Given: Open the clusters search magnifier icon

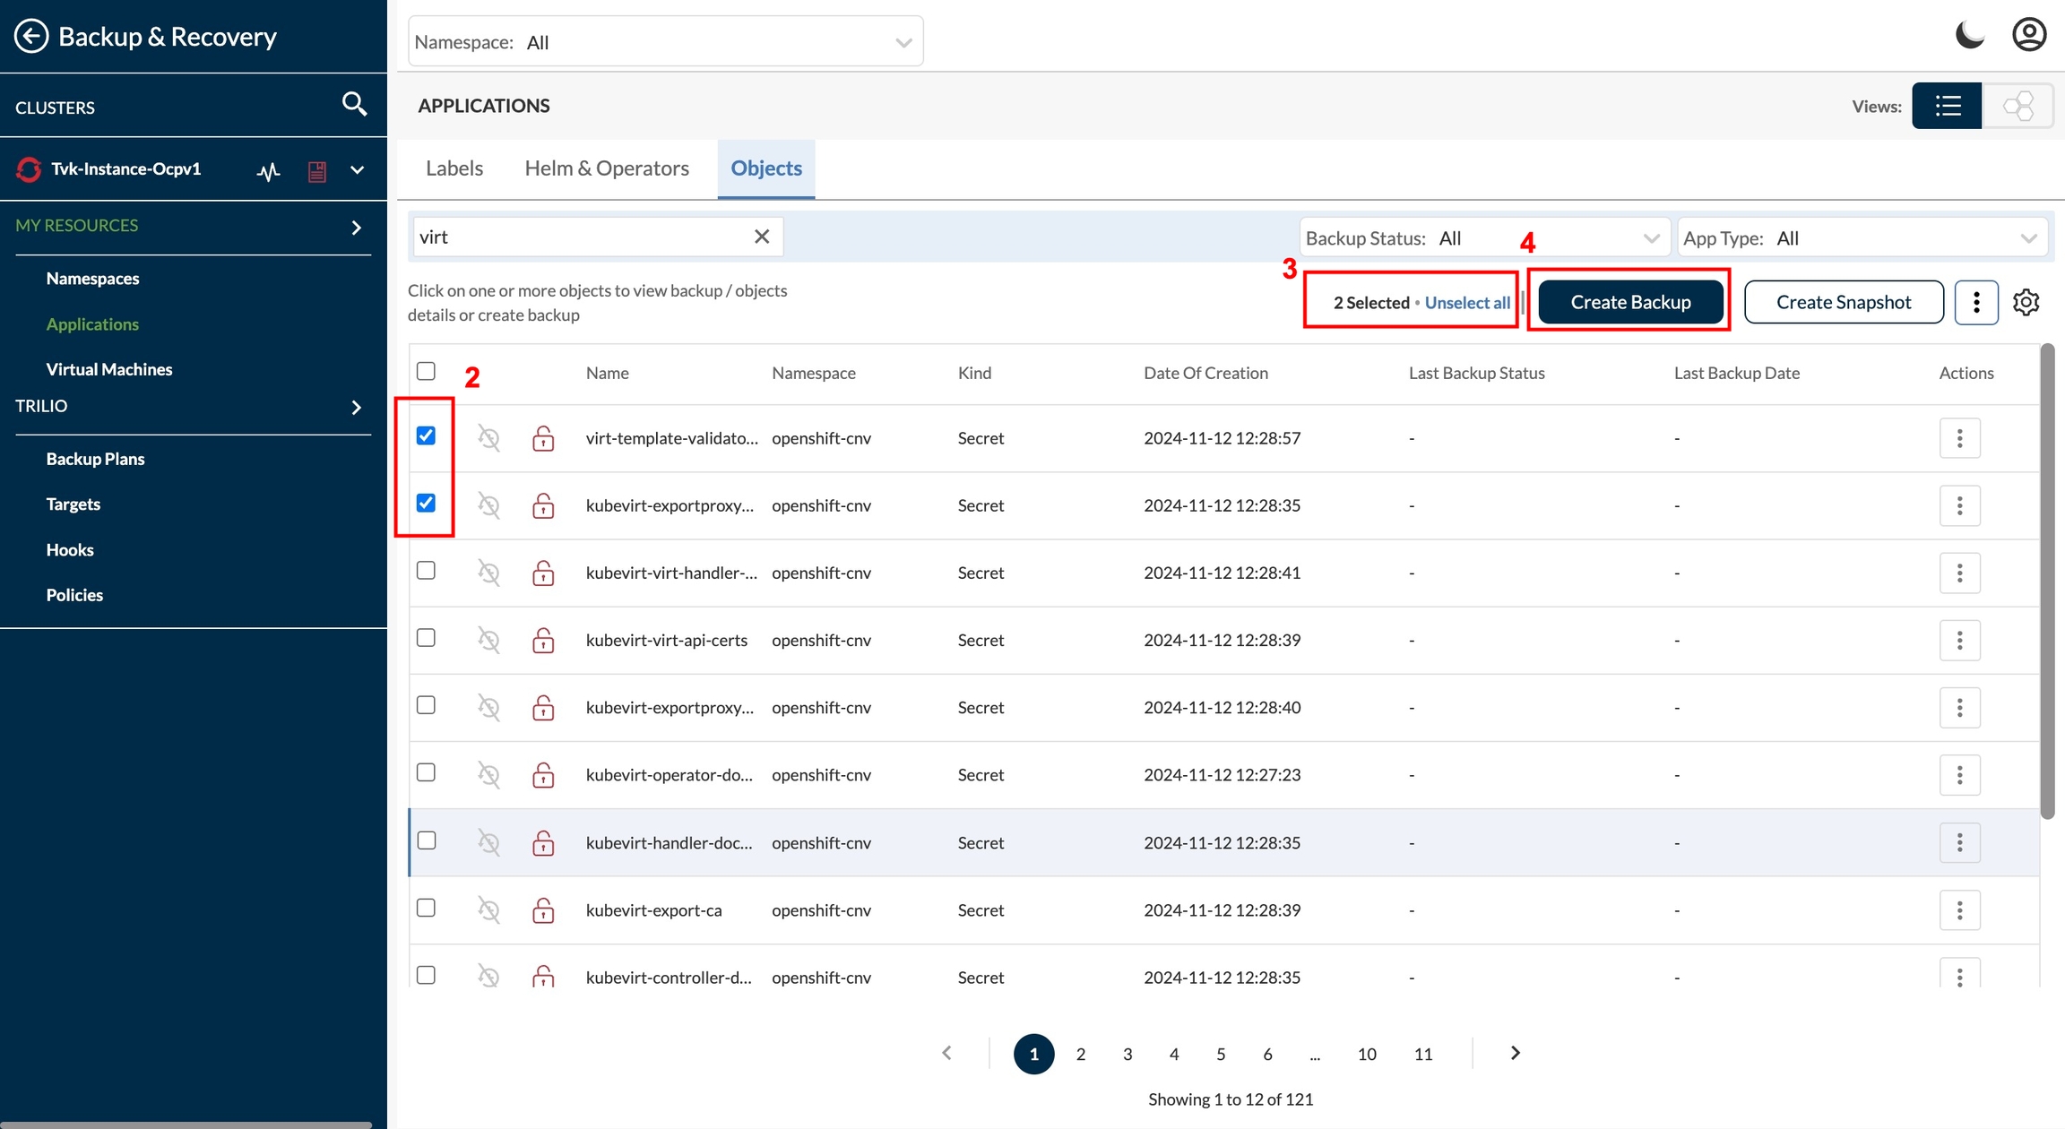Looking at the screenshot, I should [x=354, y=105].
